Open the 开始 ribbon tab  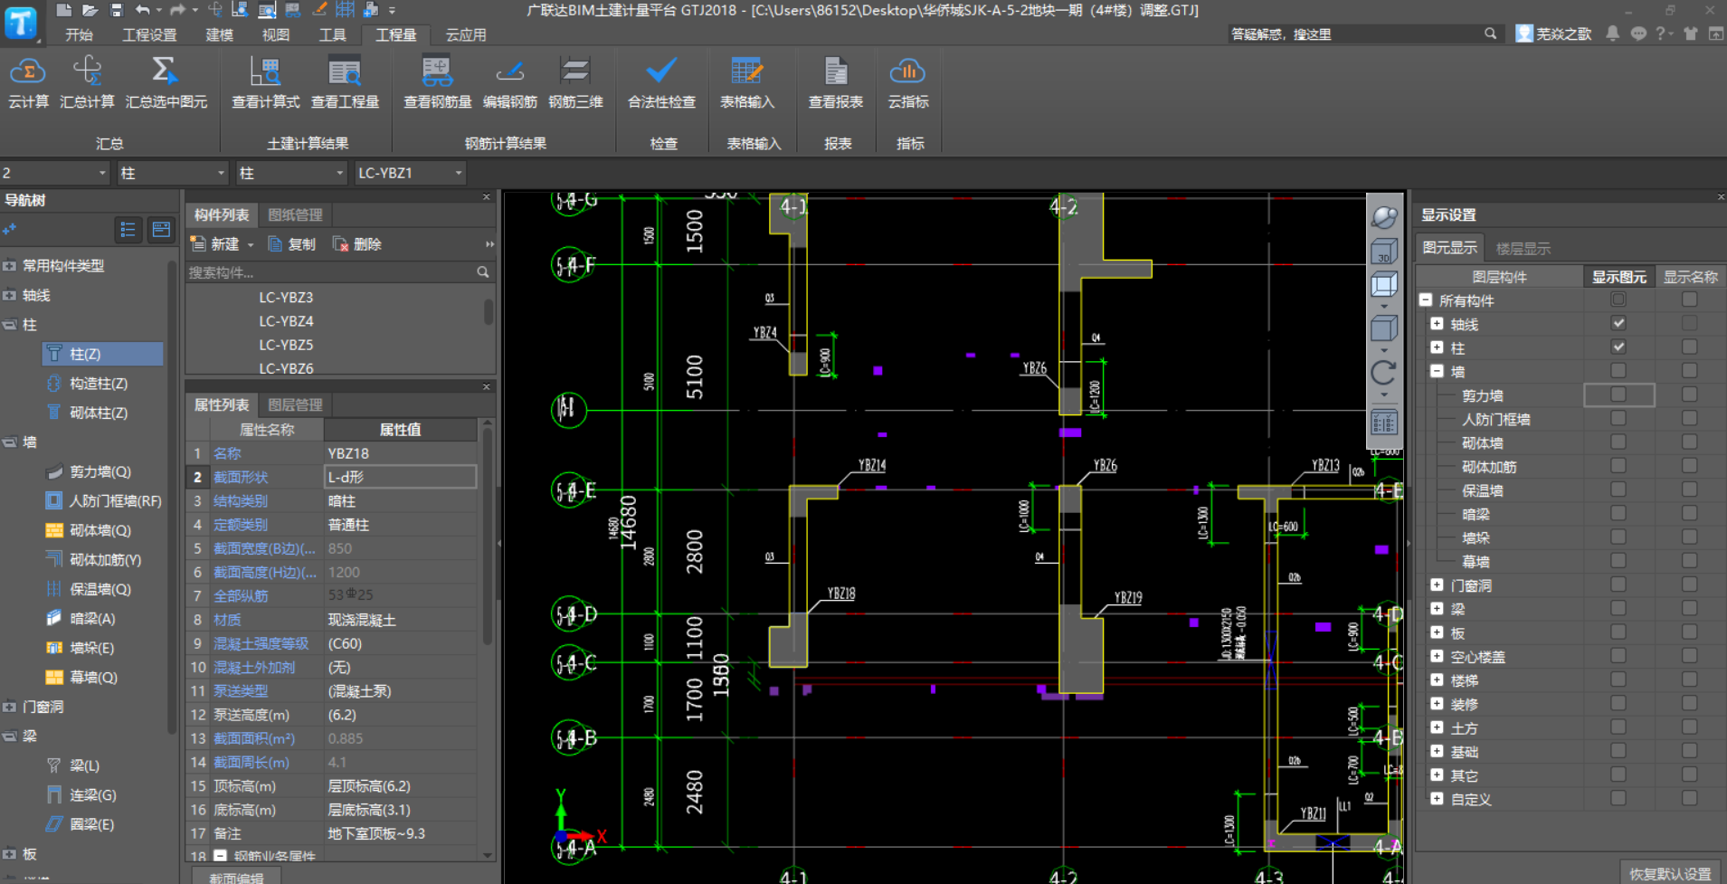79,34
